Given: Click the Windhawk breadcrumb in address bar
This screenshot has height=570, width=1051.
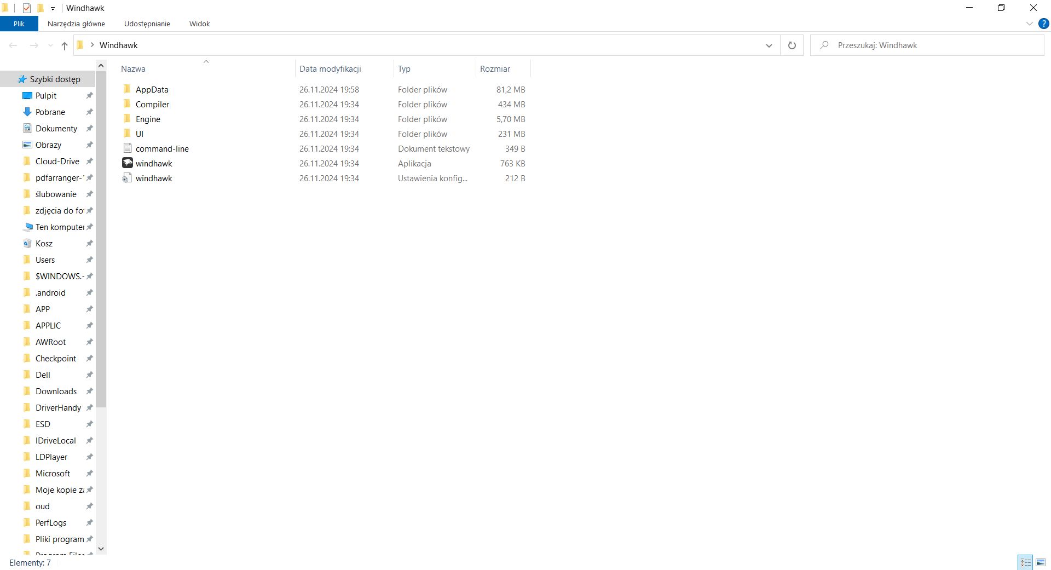Looking at the screenshot, I should click(118, 45).
